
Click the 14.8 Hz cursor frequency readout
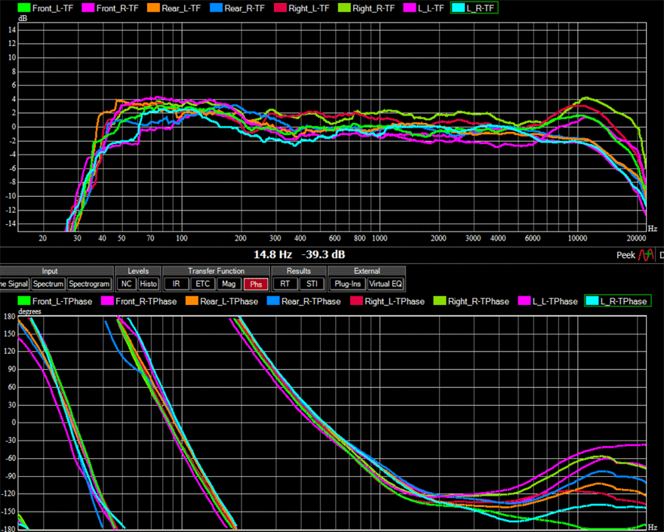(x=272, y=254)
